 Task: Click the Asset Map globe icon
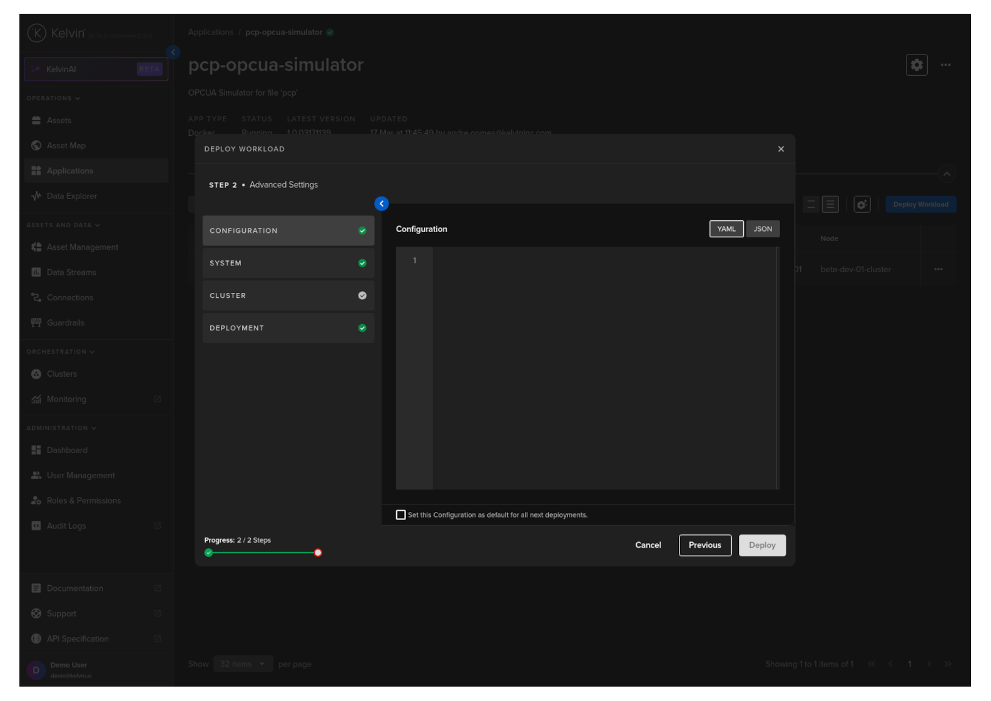coord(36,146)
